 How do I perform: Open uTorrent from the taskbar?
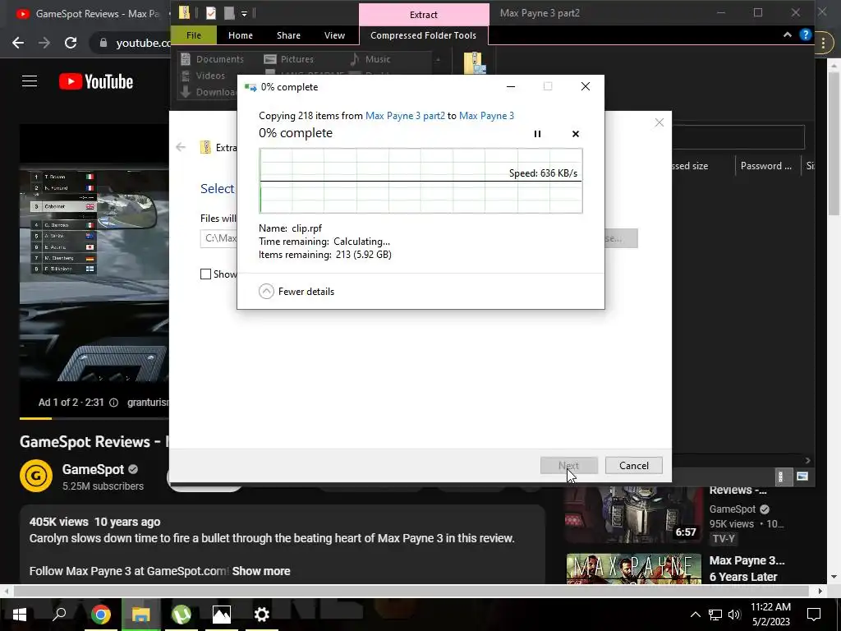[182, 615]
